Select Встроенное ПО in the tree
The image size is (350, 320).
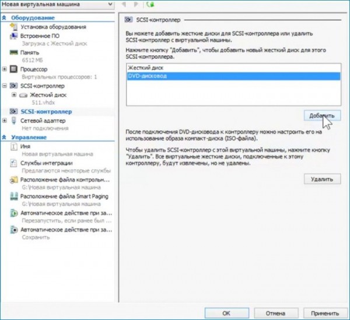pos(40,36)
